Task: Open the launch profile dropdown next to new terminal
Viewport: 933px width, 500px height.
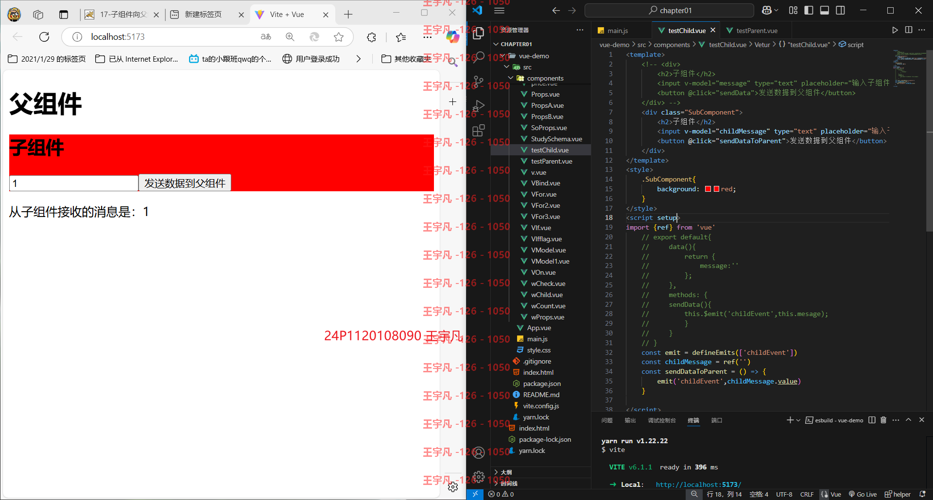Action: [798, 420]
